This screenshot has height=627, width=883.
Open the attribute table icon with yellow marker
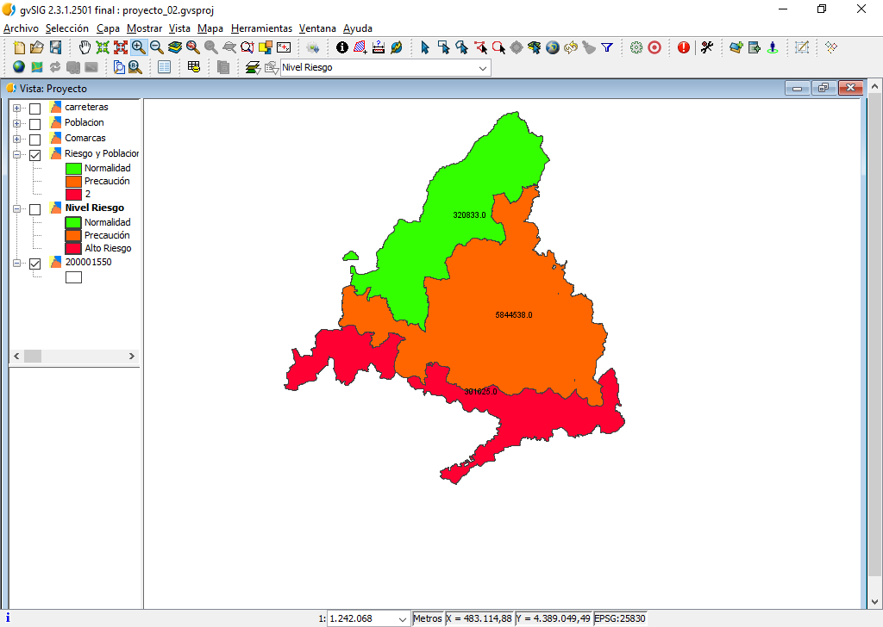click(194, 67)
